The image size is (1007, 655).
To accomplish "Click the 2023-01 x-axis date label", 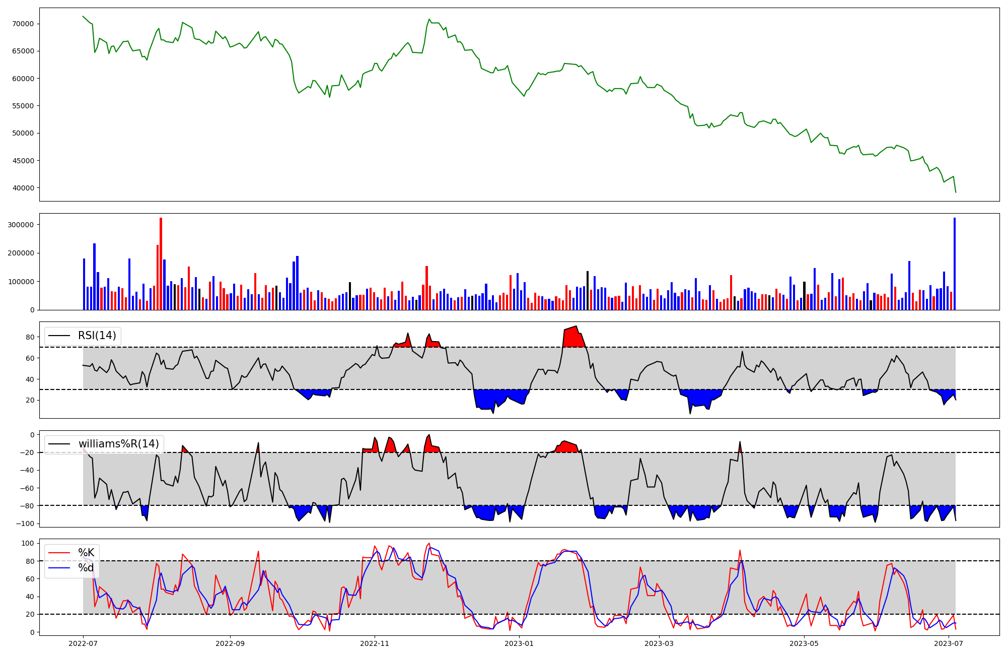I will [519, 643].
